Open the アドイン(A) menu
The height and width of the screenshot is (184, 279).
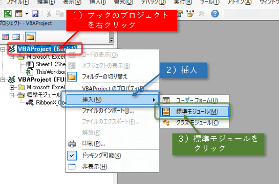pyautogui.click(x=239, y=3)
